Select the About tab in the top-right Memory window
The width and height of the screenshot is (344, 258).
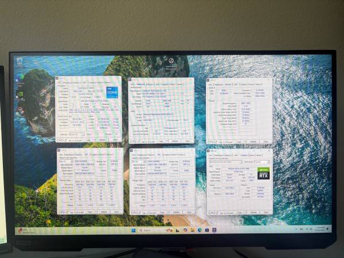pyautogui.click(x=259, y=84)
